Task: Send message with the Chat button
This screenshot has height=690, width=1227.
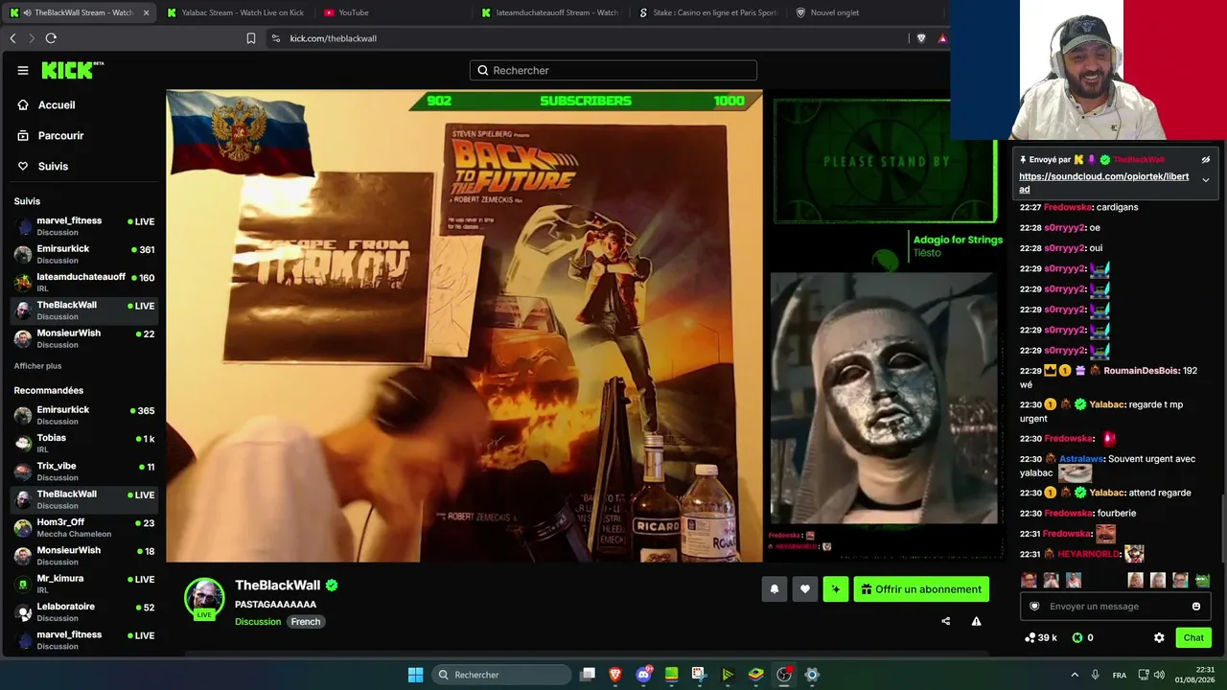Action: (x=1193, y=637)
